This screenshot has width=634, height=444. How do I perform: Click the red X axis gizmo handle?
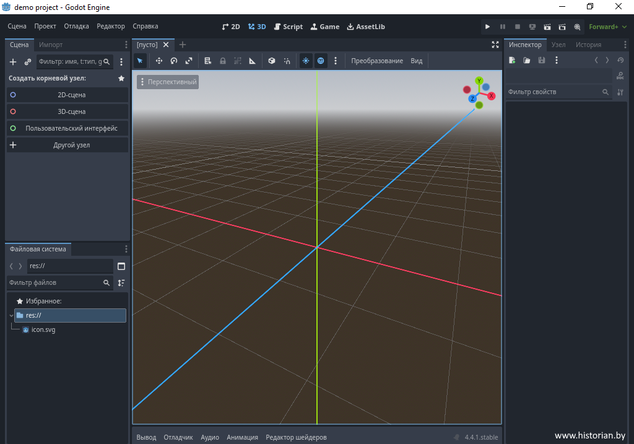[x=492, y=96]
